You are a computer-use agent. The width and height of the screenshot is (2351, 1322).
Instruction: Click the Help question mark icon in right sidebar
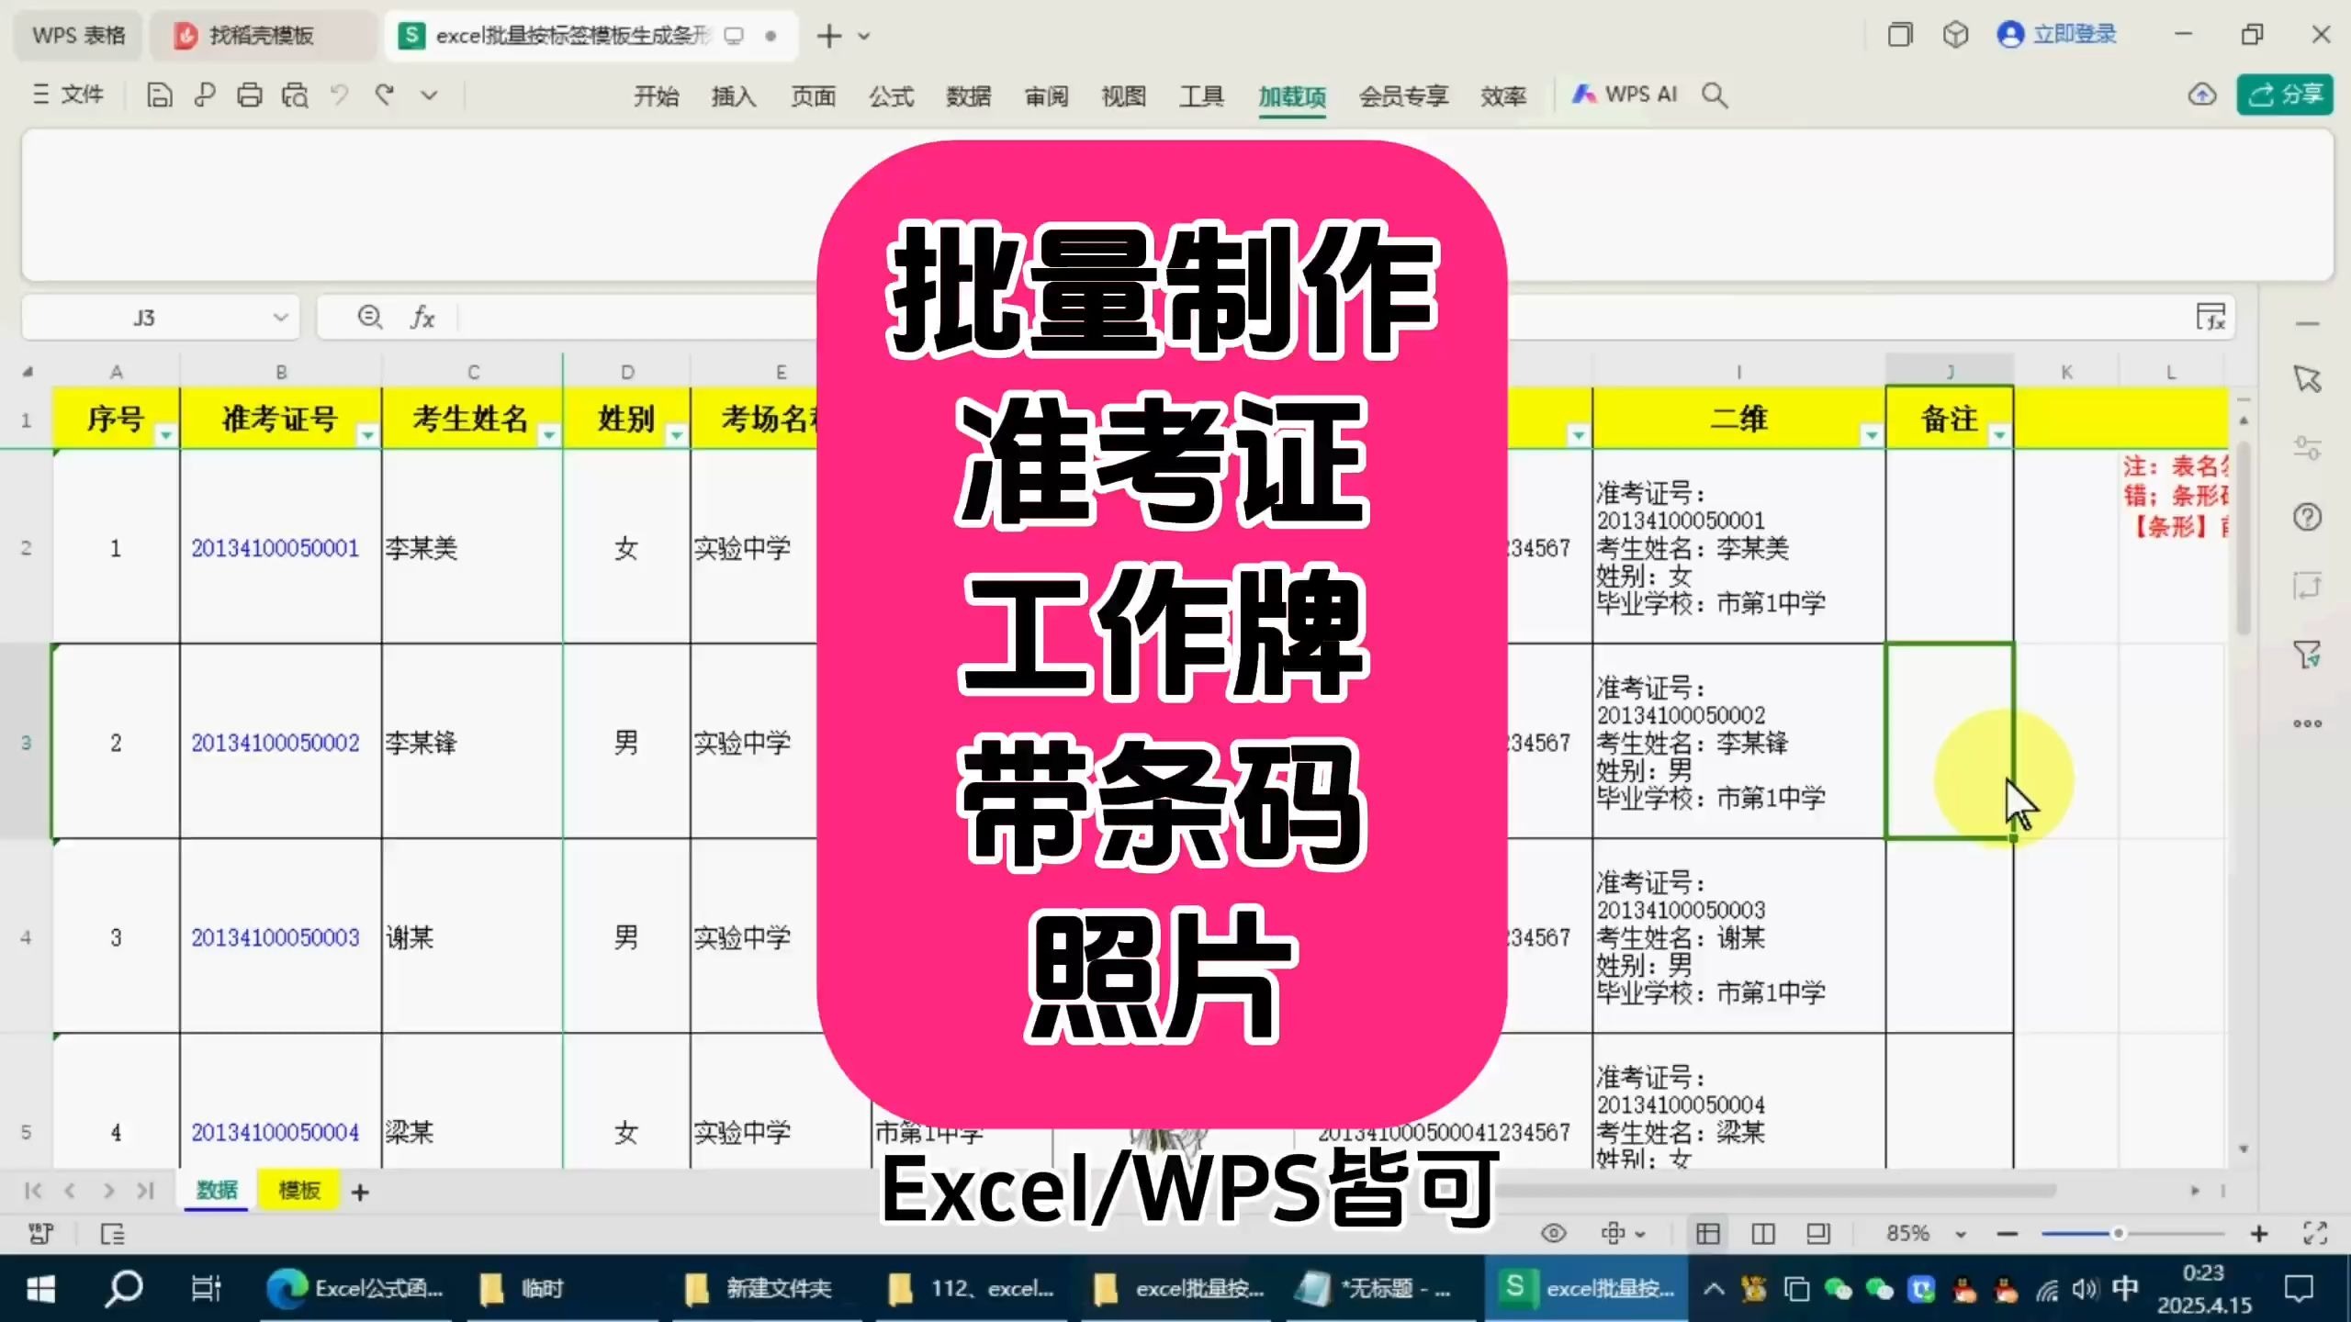[x=2308, y=517]
